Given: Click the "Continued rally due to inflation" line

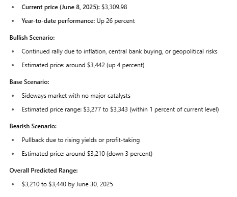Looking at the screenshot, I should (119, 51).
